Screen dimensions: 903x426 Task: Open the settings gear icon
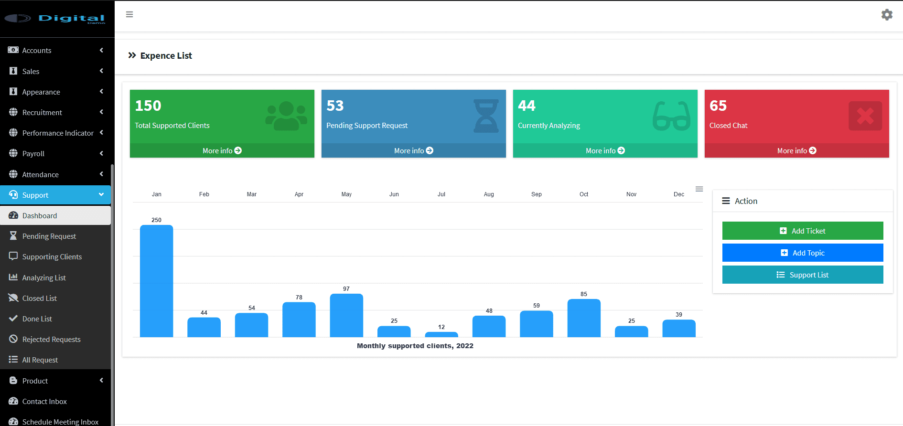887,15
